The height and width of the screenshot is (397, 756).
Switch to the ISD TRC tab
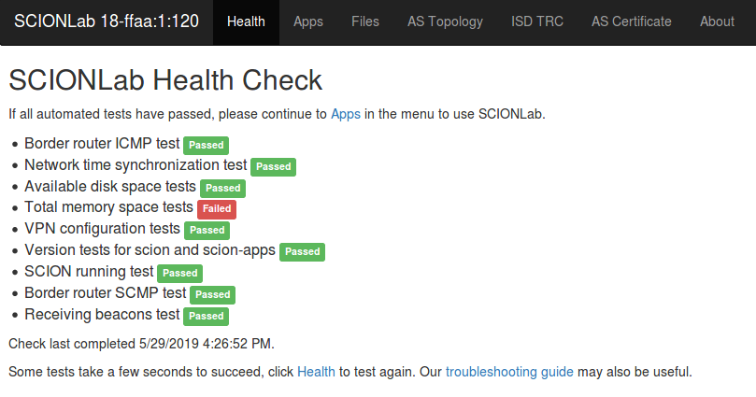tap(537, 21)
